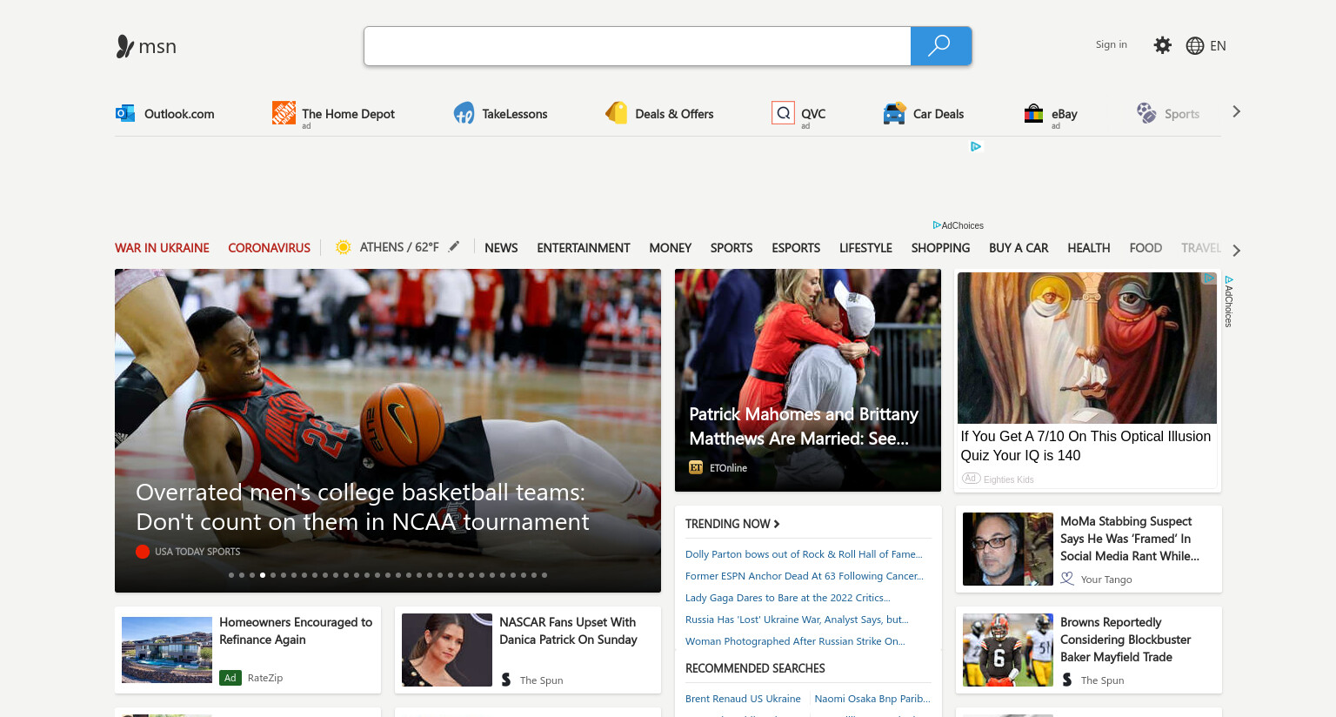Open Browns Baker Mayfield thumbnail
The image size is (1336, 717).
(x=1008, y=650)
